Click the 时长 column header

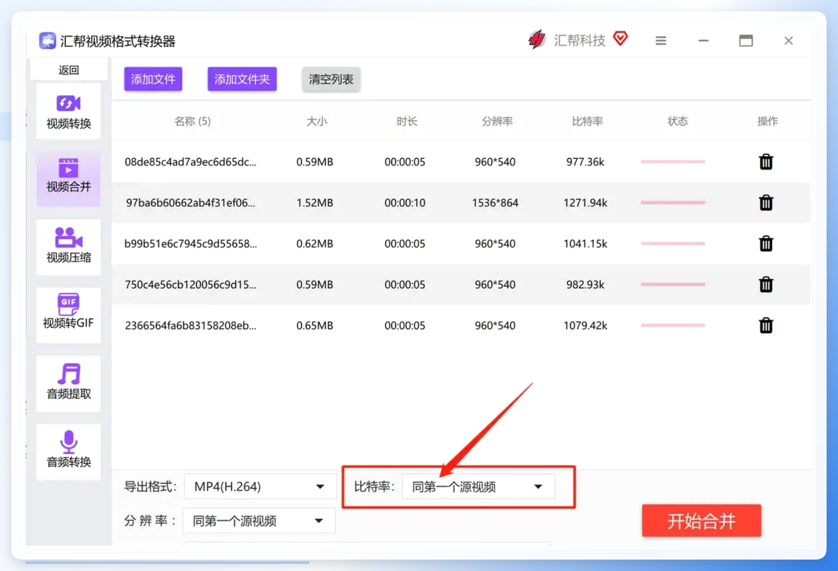point(406,121)
